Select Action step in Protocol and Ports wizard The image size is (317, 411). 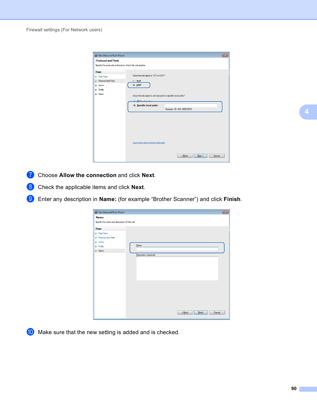coord(101,86)
